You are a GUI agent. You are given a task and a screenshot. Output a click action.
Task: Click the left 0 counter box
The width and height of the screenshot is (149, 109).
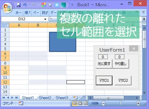[103, 57]
